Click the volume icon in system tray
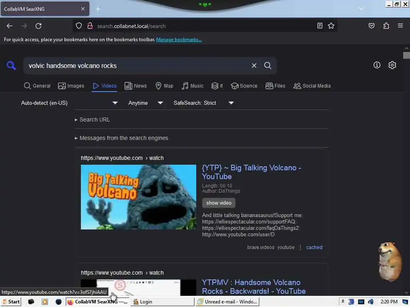The width and height of the screenshot is (410, 307). coord(370,302)
